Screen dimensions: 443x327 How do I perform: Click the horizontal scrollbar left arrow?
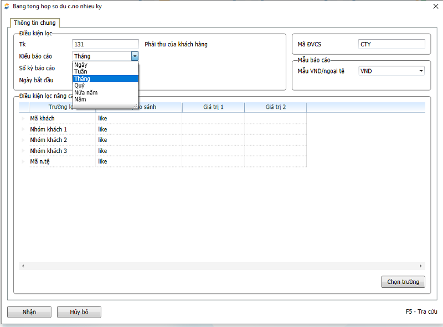click(23, 266)
